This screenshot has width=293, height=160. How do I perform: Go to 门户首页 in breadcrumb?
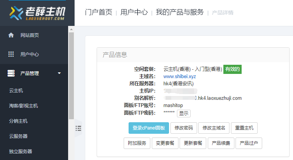(99, 13)
